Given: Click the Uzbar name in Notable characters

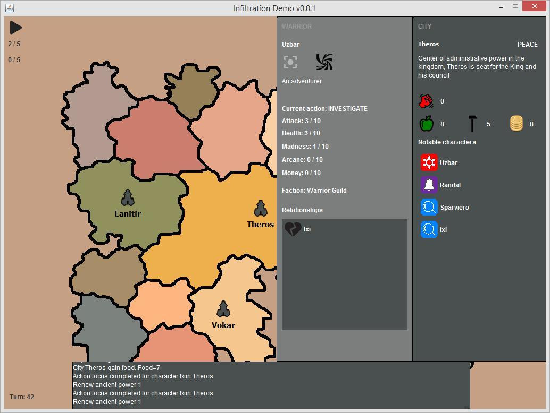Looking at the screenshot, I should [448, 163].
